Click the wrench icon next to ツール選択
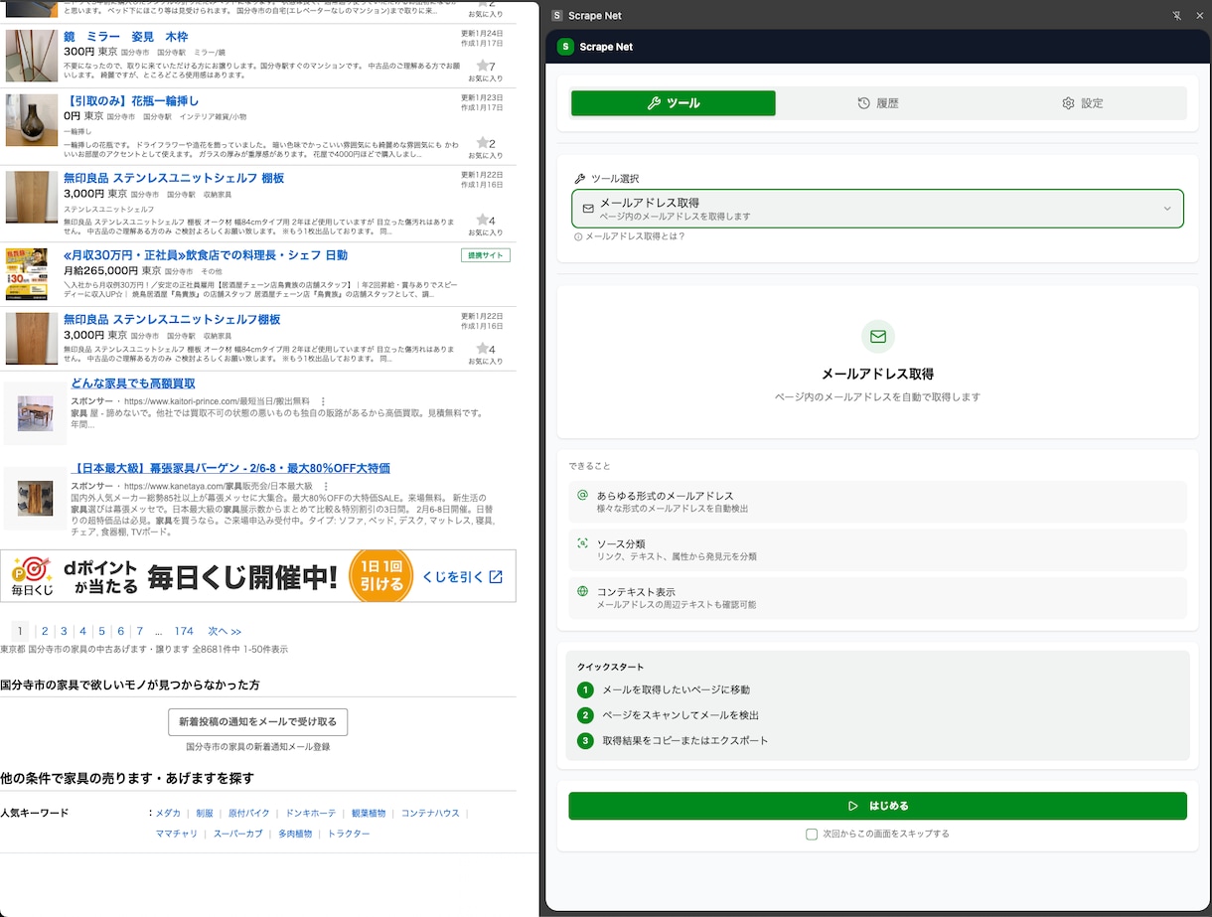The width and height of the screenshot is (1212, 917). pyautogui.click(x=580, y=179)
